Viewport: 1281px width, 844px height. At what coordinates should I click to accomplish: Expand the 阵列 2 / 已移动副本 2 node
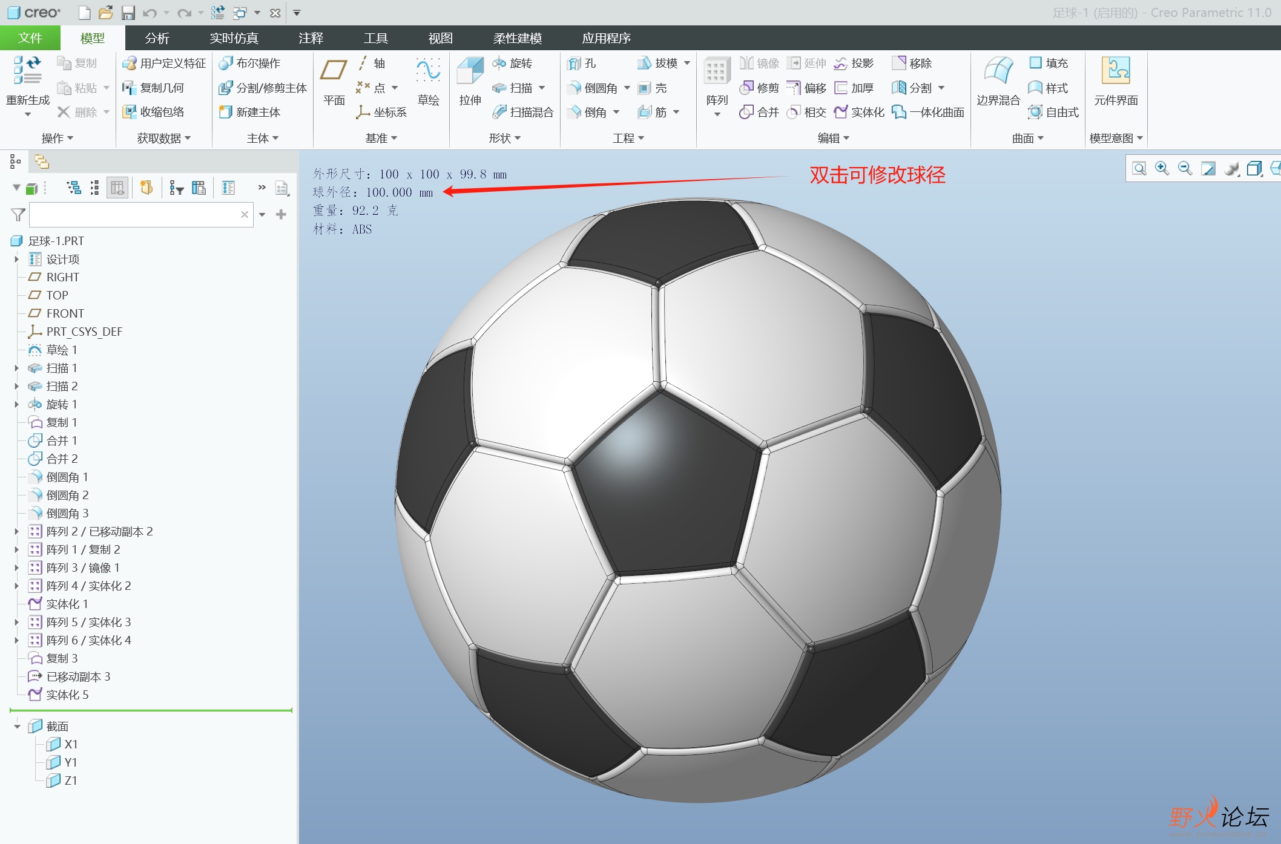click(17, 531)
